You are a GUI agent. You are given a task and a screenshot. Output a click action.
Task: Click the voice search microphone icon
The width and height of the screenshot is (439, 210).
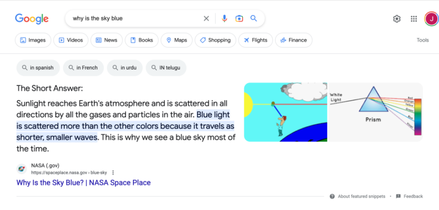224,18
